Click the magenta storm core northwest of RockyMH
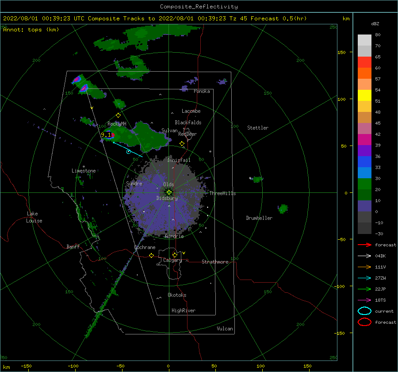 tap(84, 88)
